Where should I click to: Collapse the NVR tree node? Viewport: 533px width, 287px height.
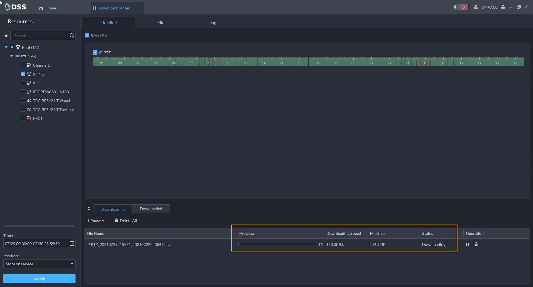(x=12, y=56)
